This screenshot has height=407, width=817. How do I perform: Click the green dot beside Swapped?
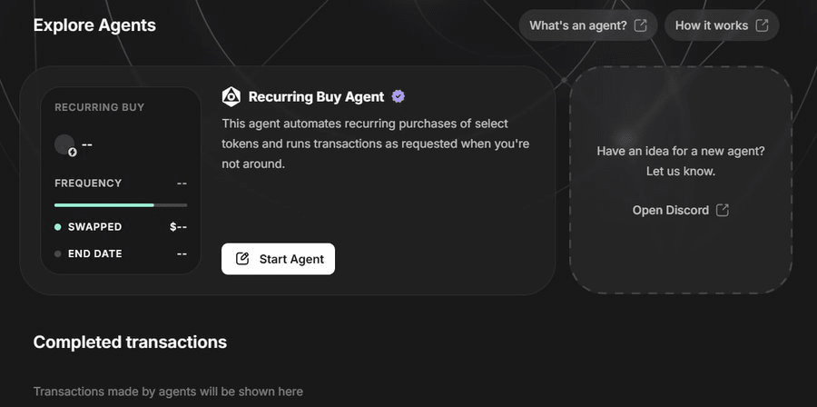point(58,227)
